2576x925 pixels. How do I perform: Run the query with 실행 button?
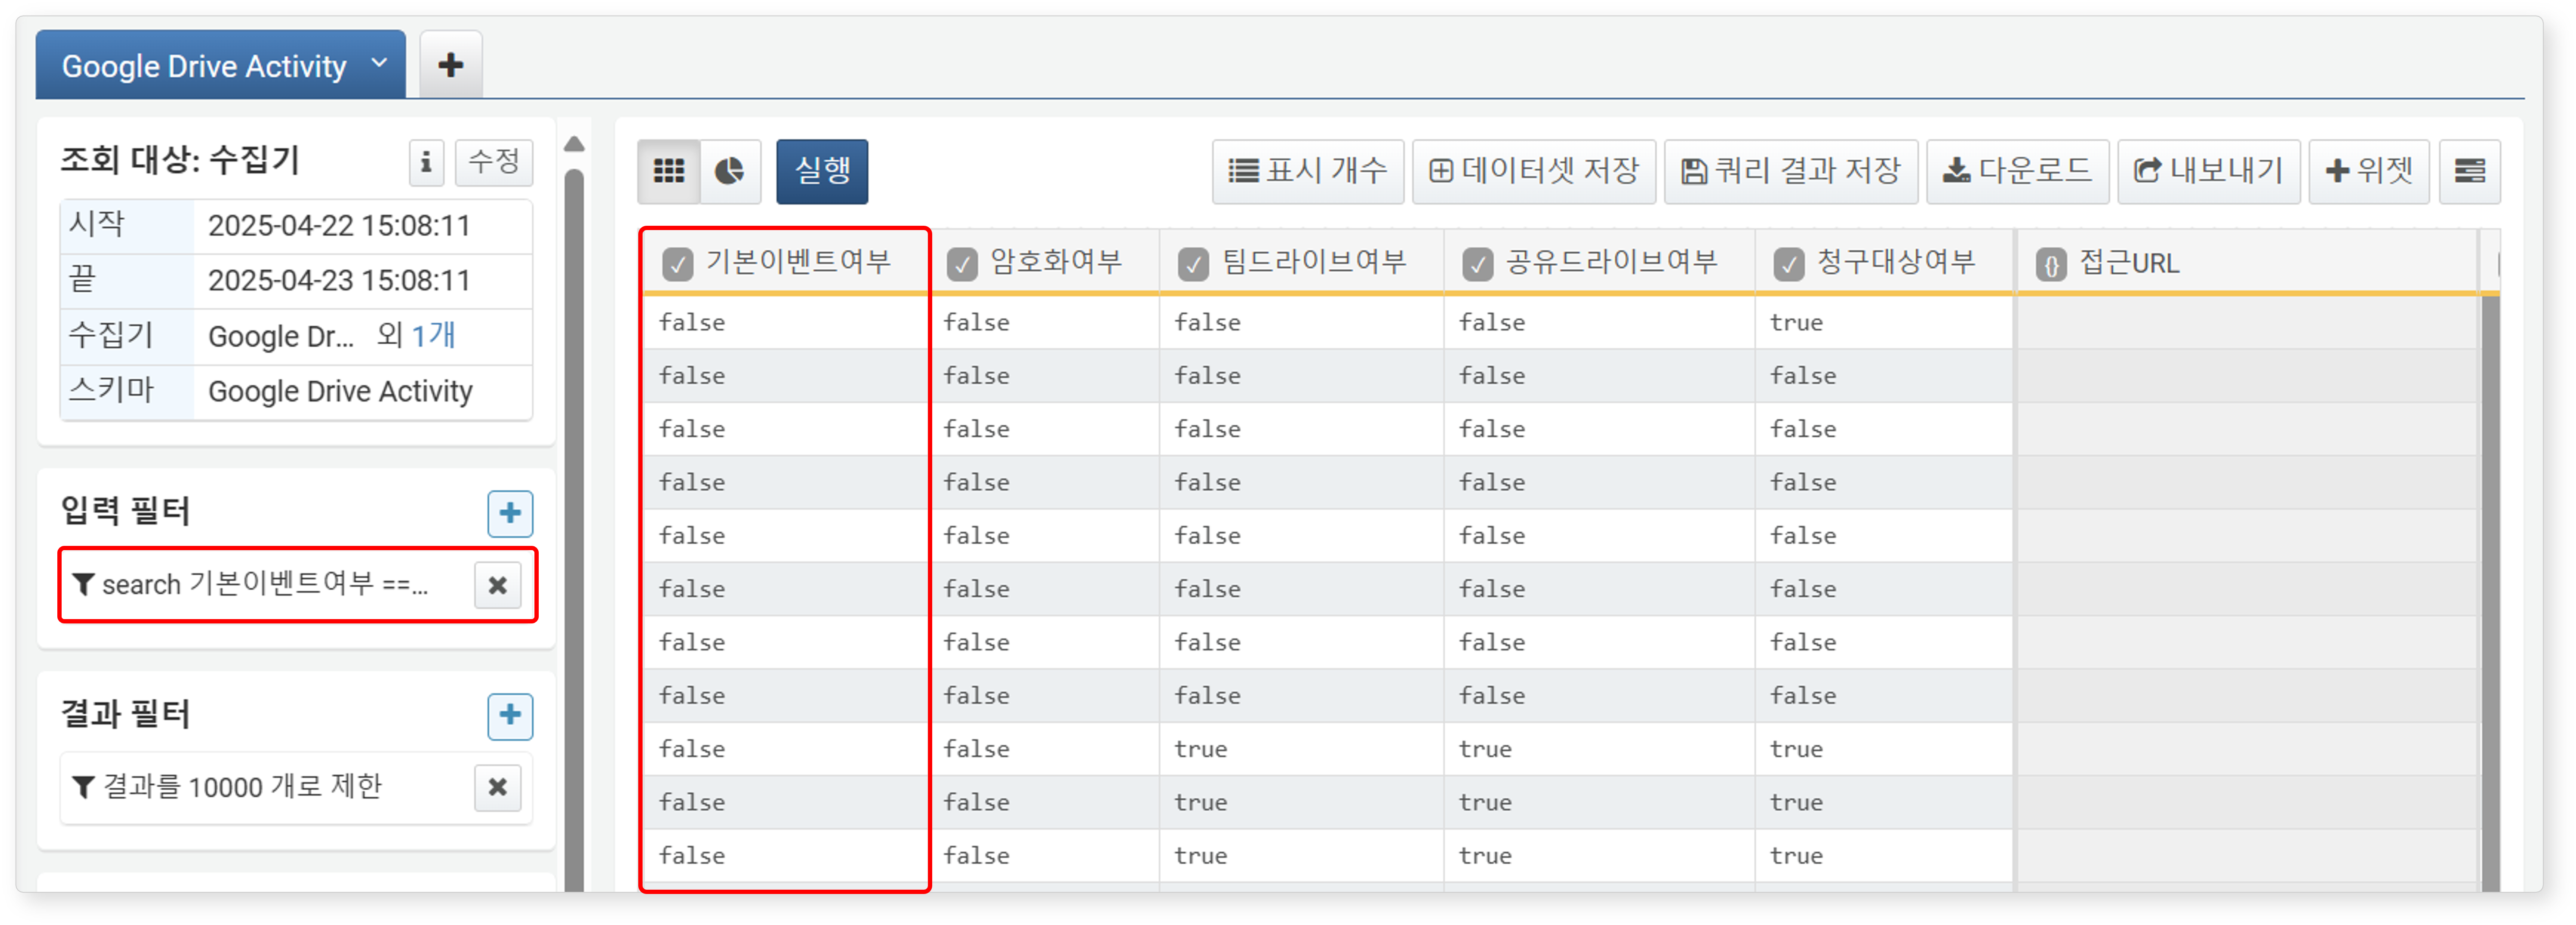click(822, 171)
